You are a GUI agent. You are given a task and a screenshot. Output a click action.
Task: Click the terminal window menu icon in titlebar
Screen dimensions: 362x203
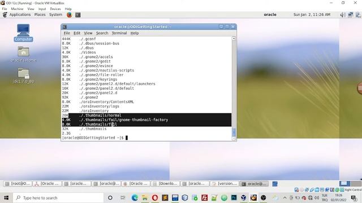coord(65,27)
